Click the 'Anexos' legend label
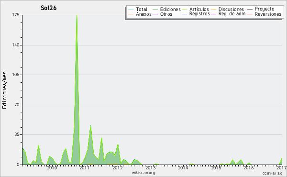Viewport: 287px width, 177px height. pos(143,14)
